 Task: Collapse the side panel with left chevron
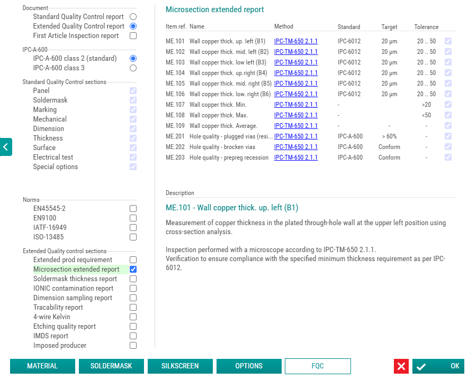pyautogui.click(x=6, y=147)
